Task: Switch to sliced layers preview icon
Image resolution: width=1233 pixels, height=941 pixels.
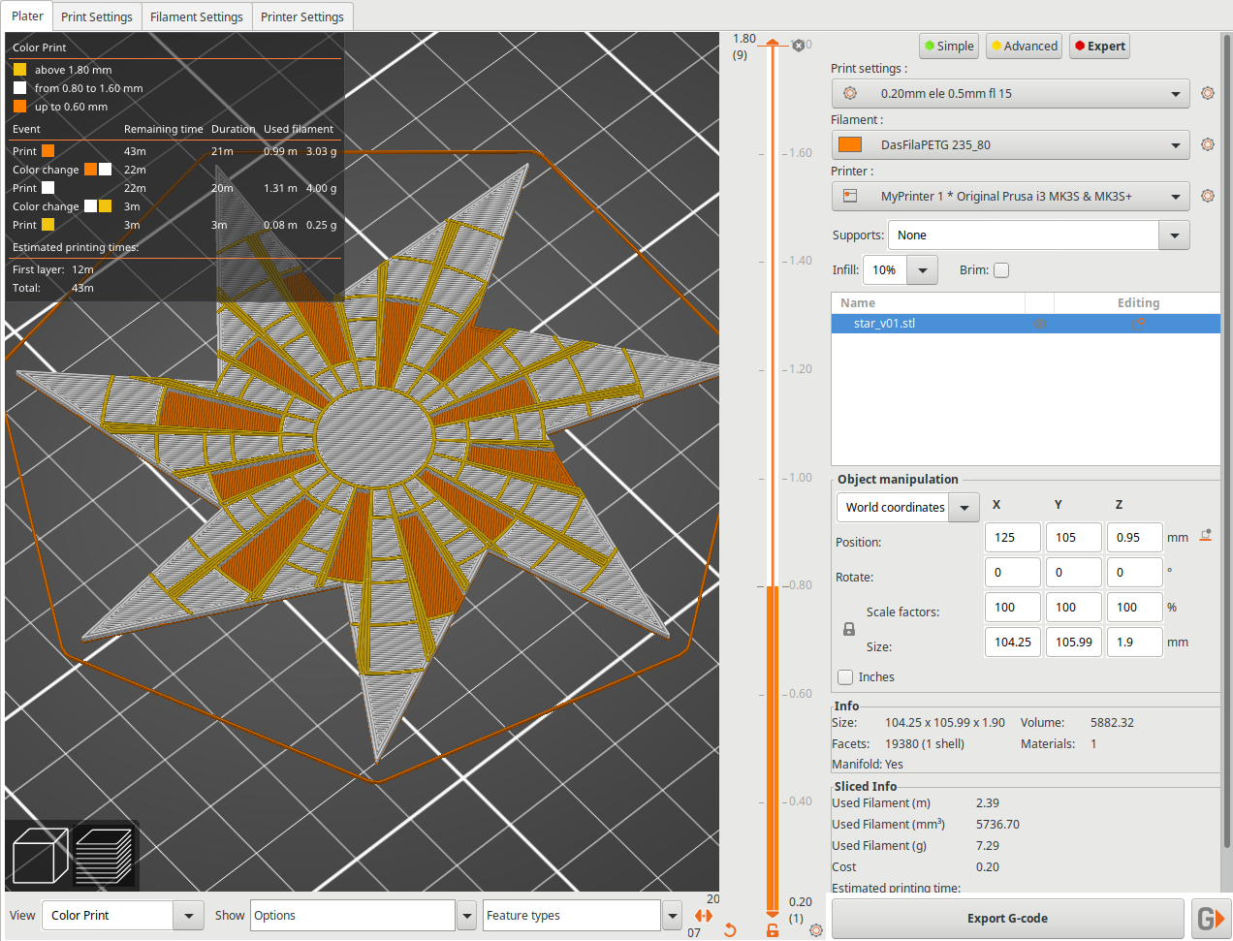Action: pyautogui.click(x=103, y=856)
